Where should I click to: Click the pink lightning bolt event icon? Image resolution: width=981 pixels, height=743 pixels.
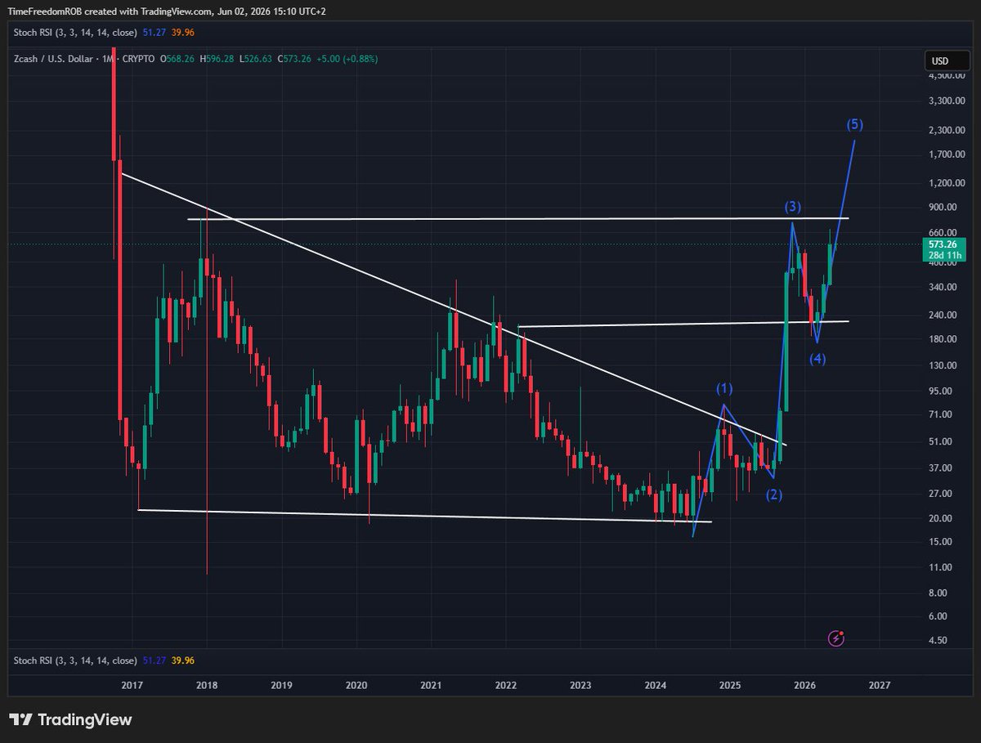coord(836,638)
